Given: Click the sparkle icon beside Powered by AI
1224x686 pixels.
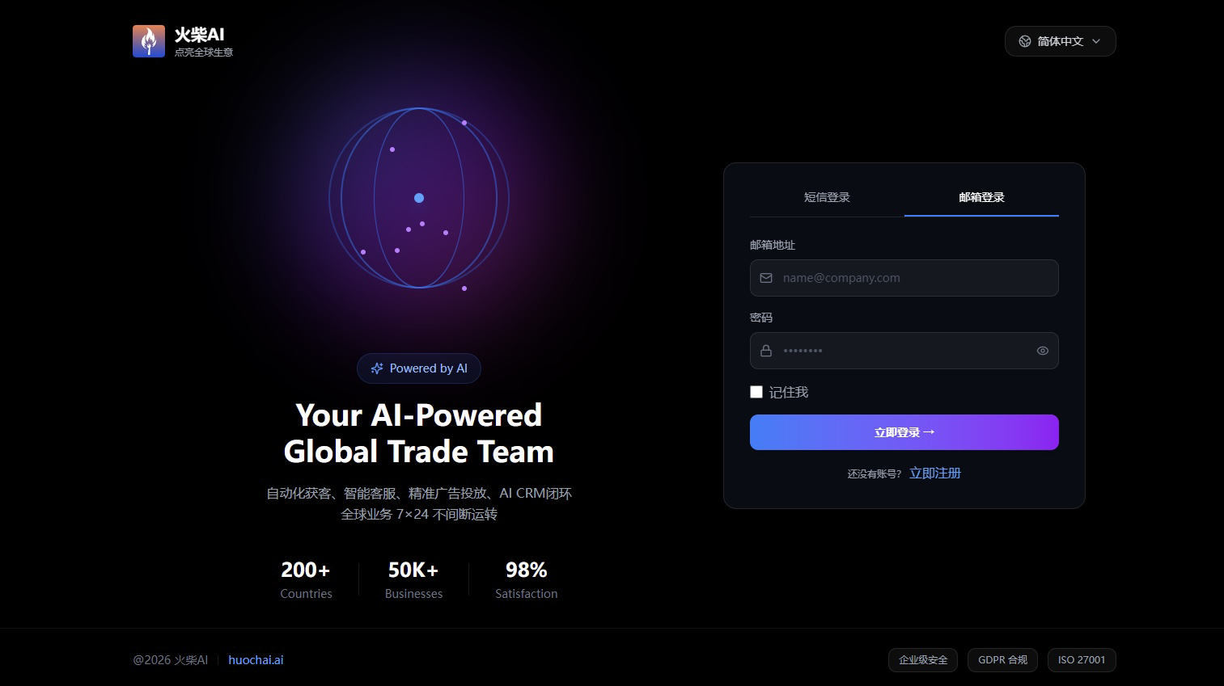Looking at the screenshot, I should (x=377, y=368).
